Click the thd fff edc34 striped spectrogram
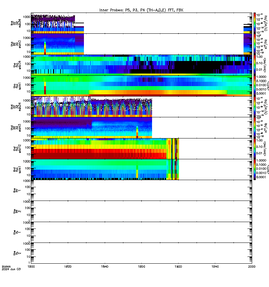The width and height of the screenshot is (269, 287). (91, 107)
